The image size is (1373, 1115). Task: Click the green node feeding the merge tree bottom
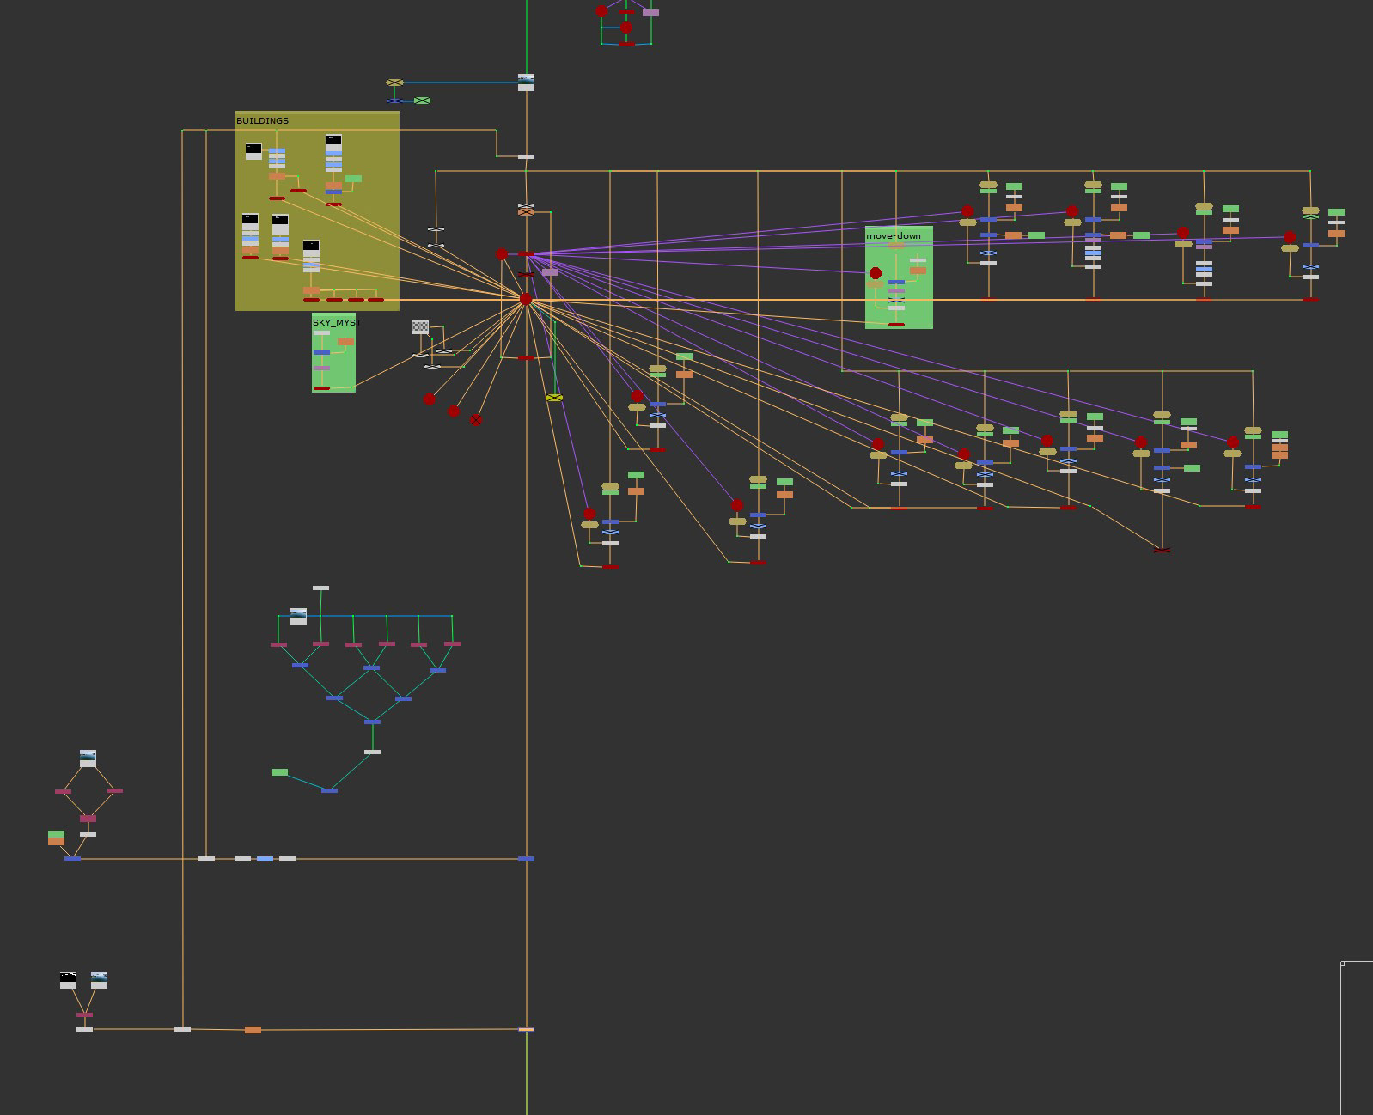point(279,772)
